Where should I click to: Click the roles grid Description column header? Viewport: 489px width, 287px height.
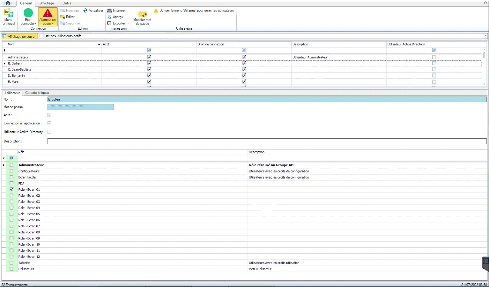click(x=368, y=152)
